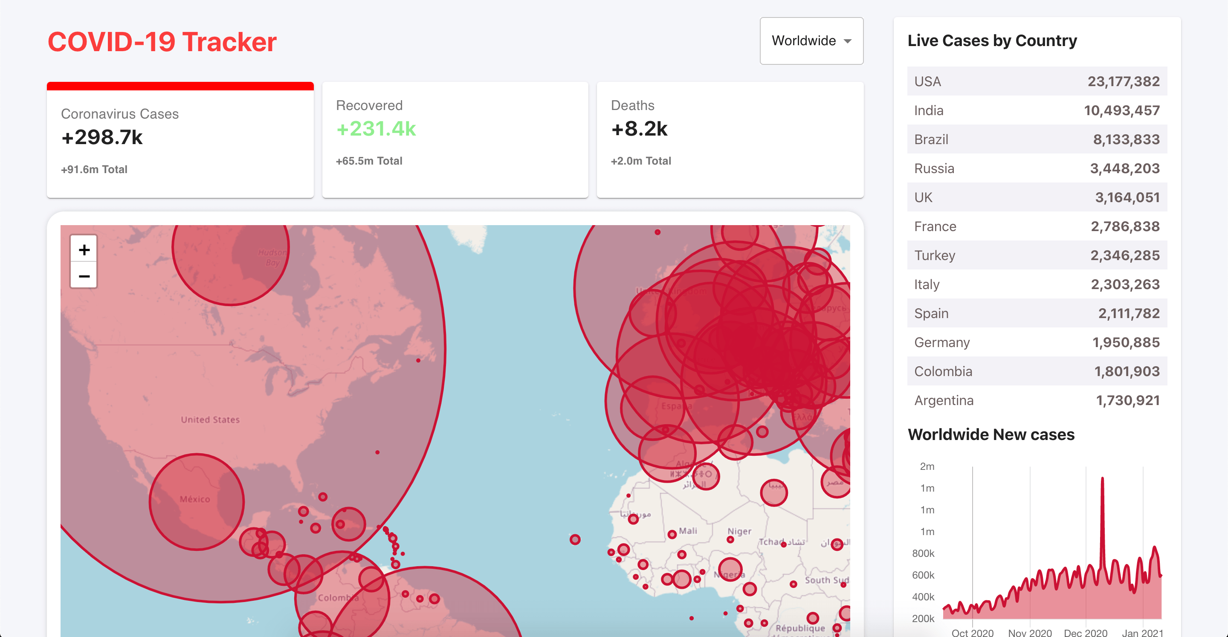Click the +231.4k recovered value

click(376, 129)
